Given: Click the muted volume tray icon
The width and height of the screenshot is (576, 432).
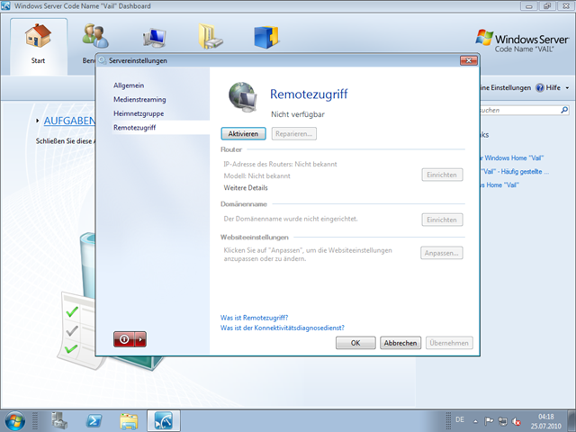Looking at the screenshot, I should [516, 421].
